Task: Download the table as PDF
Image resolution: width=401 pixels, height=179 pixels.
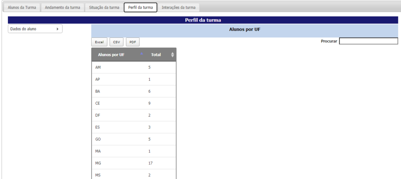Action: click(132, 42)
